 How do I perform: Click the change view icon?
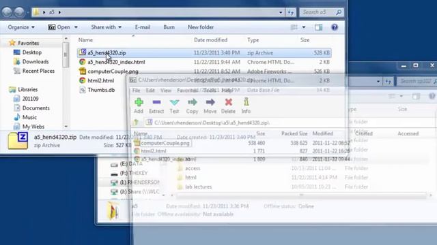(x=294, y=27)
